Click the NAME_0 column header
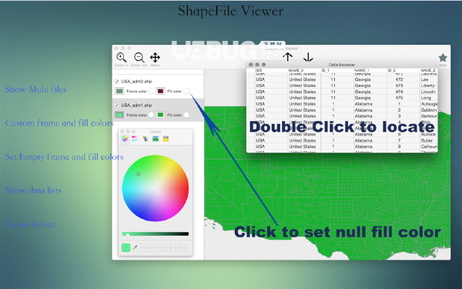The height and width of the screenshot is (289, 462). pyautogui.click(x=296, y=70)
